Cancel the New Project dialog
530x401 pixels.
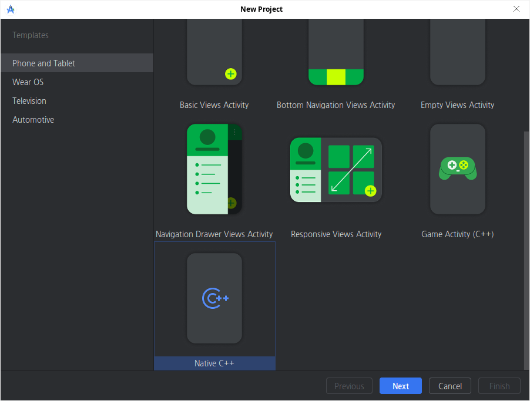click(x=450, y=386)
